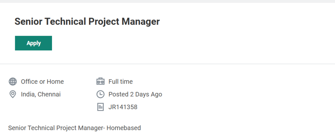Click the green Apply button
Viewport: 335px width, 138px height.
click(33, 43)
